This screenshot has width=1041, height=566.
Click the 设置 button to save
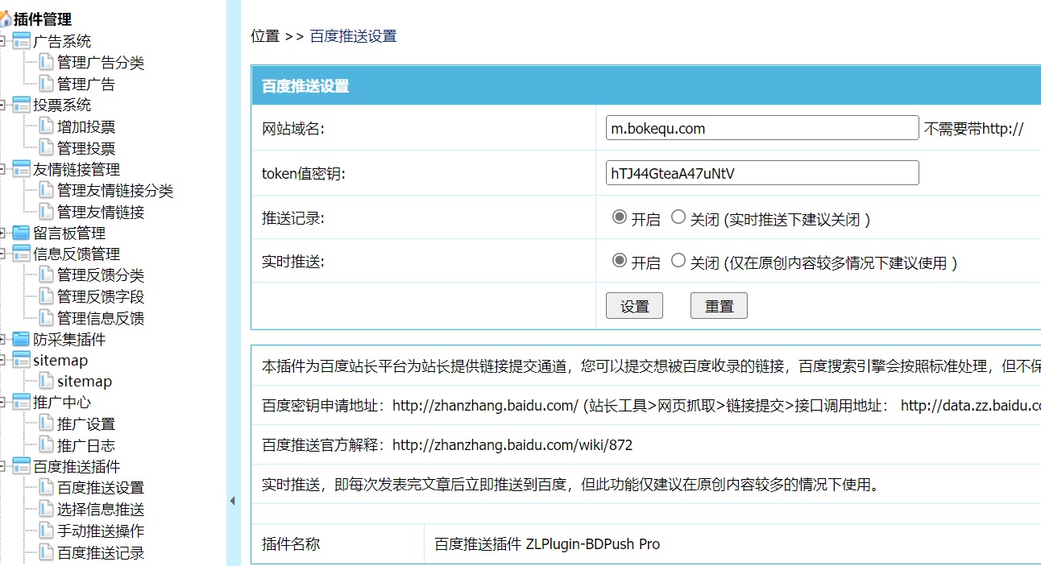pos(634,306)
